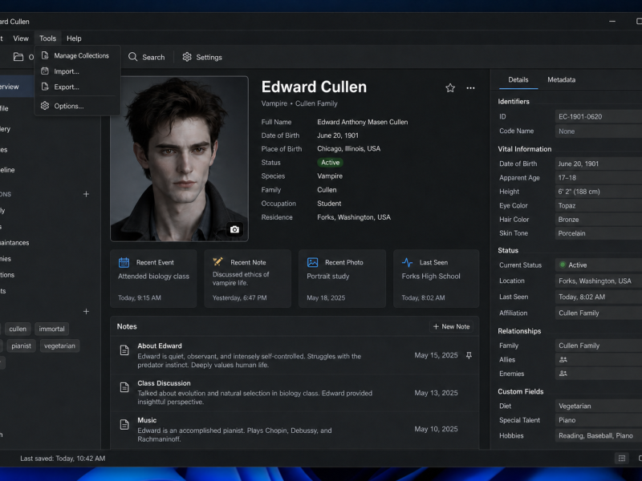Click the Current Status field showing Active
This screenshot has width=642, height=481.
[598, 265]
